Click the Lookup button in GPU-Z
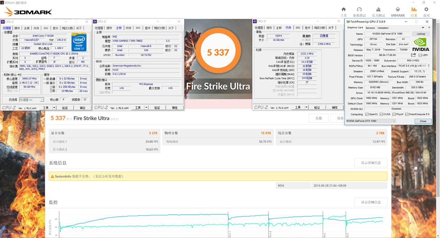This screenshot has height=238, width=440. tap(421, 34)
